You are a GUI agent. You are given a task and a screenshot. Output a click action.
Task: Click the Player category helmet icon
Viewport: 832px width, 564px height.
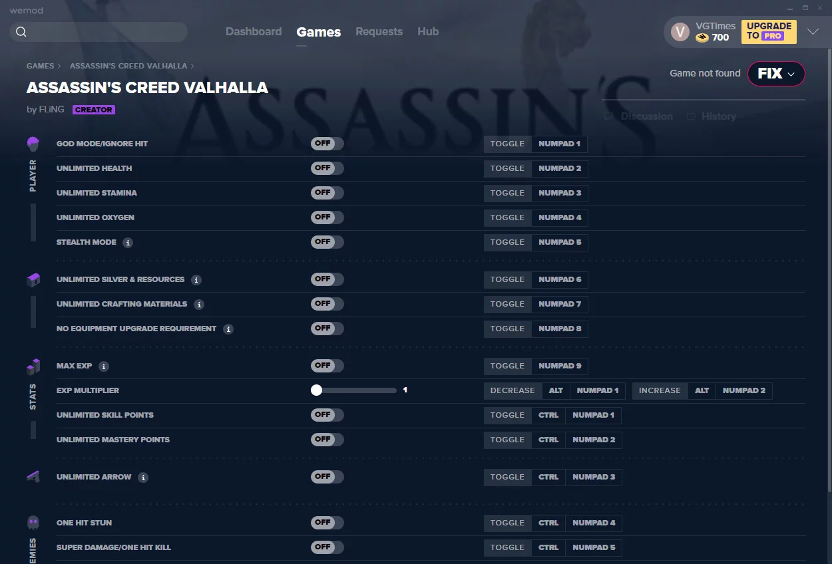tap(33, 144)
